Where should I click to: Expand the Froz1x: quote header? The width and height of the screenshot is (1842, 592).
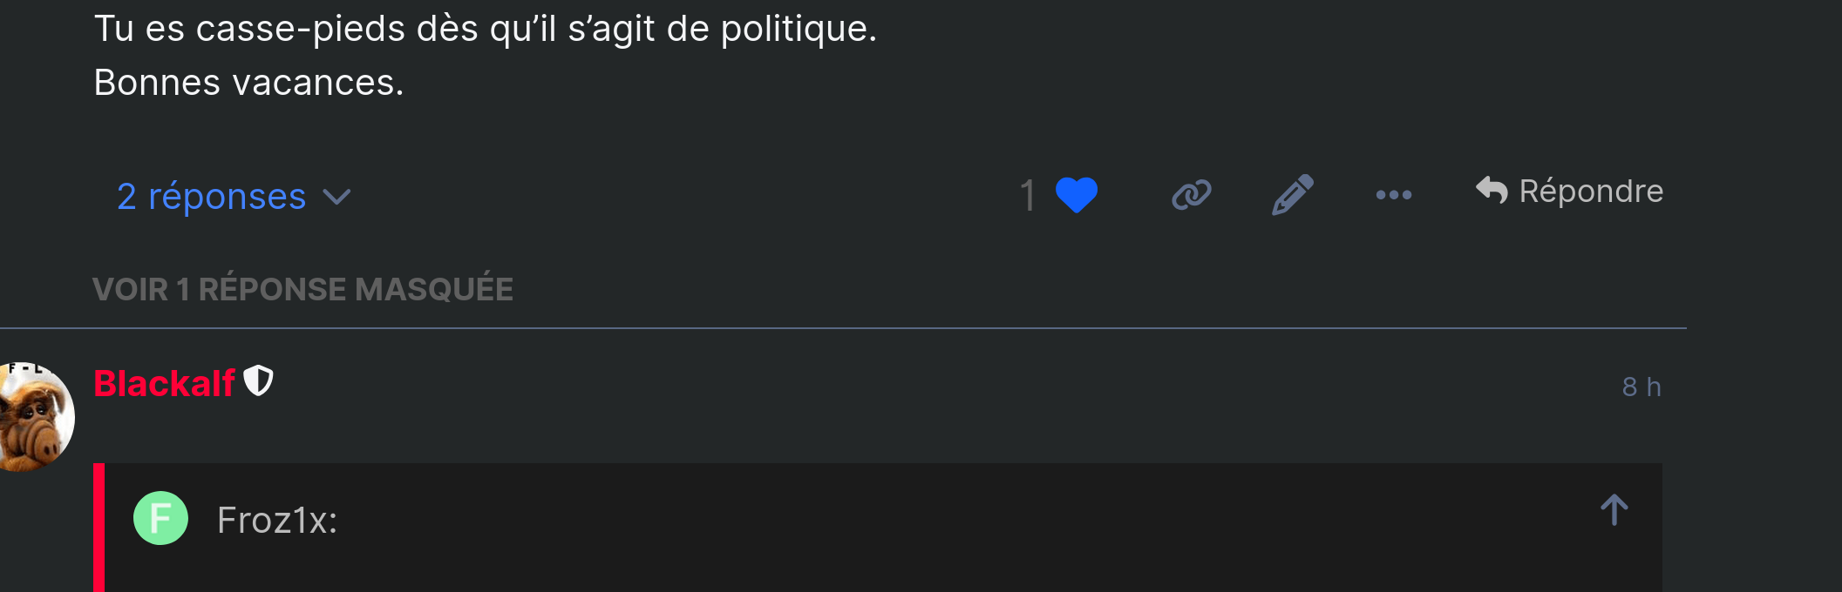[x=276, y=520]
